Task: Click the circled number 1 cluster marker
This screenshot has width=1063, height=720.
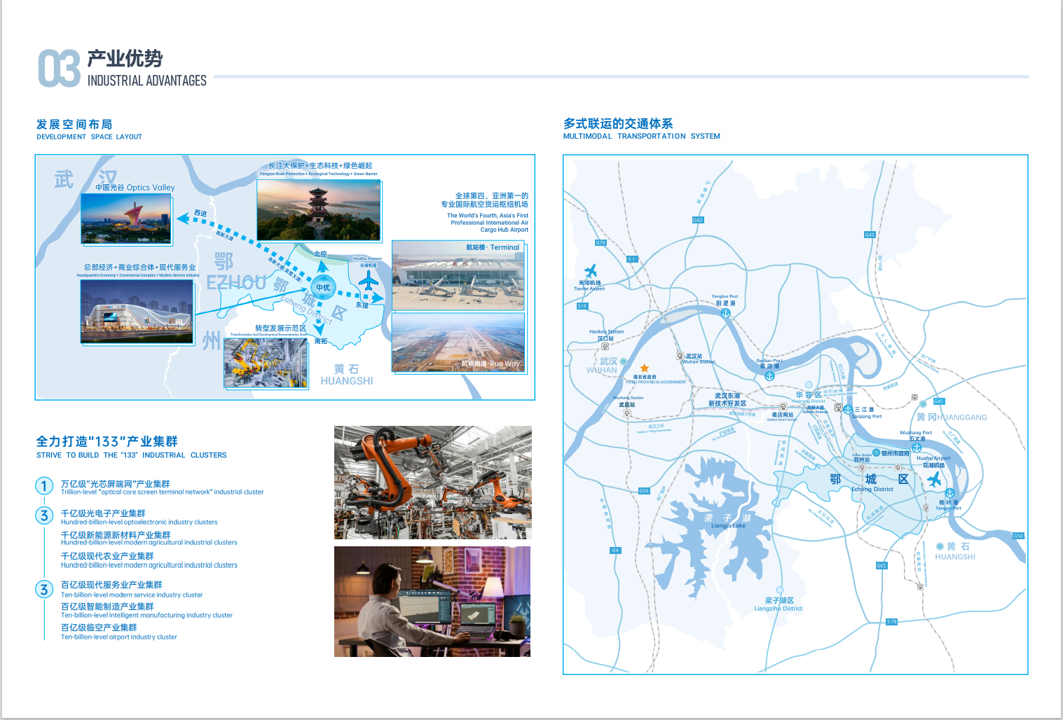Action: [x=44, y=486]
